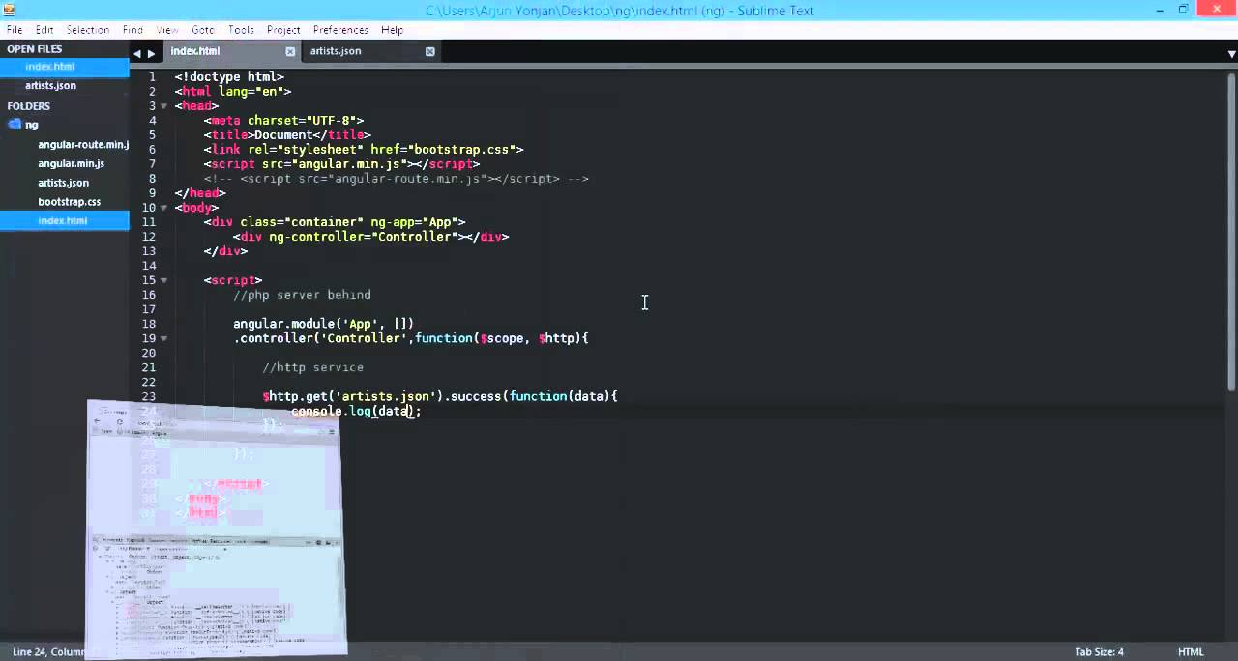Select artists.json under Open Files
This screenshot has width=1238, height=661.
point(64,86)
